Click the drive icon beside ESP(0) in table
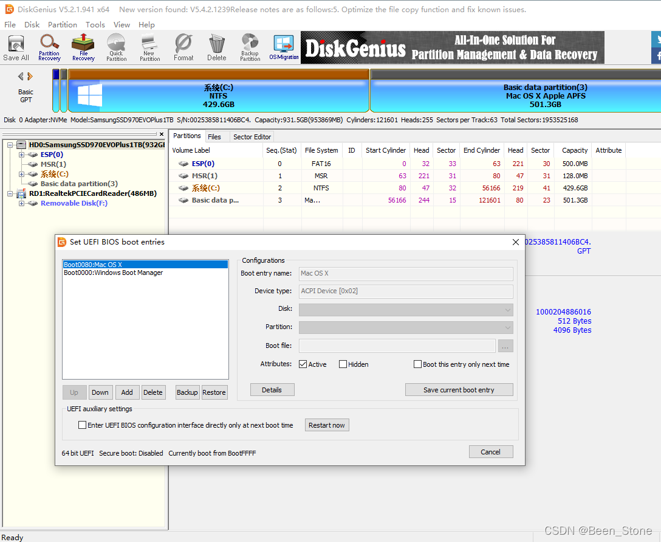 point(183,164)
